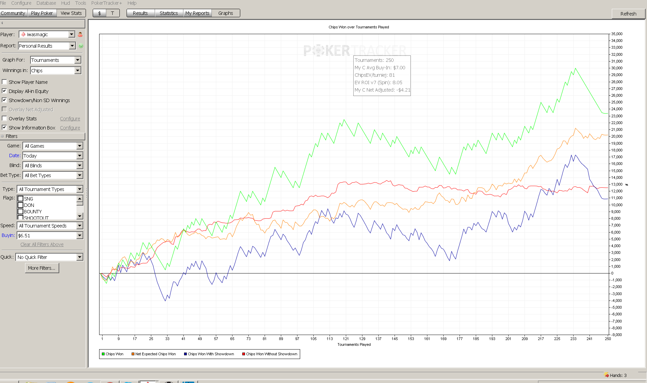Enable the Show Player Name checkbox
The height and width of the screenshot is (383, 647).
[x=4, y=82]
